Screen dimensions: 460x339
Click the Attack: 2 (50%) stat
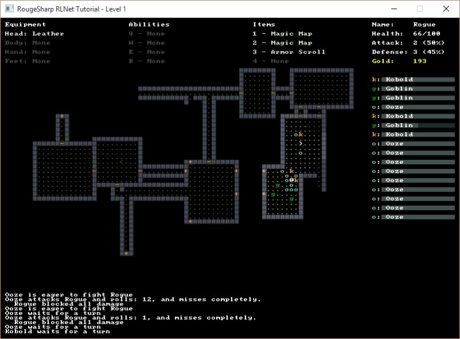tap(408, 43)
